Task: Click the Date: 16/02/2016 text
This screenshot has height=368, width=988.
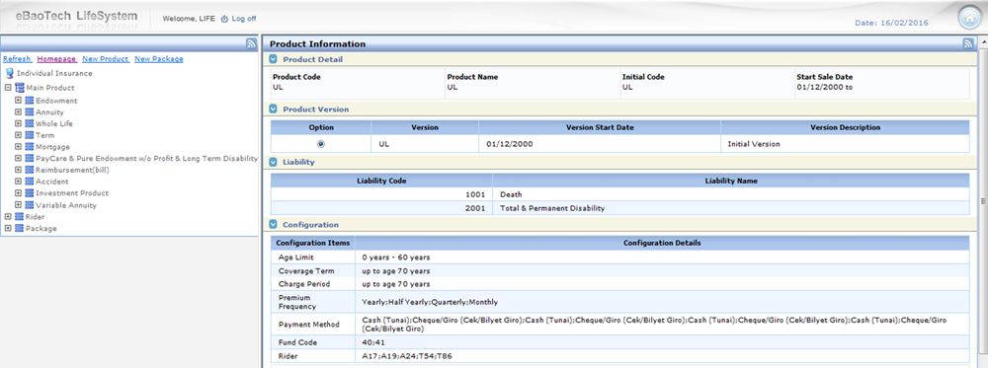Action: [891, 23]
